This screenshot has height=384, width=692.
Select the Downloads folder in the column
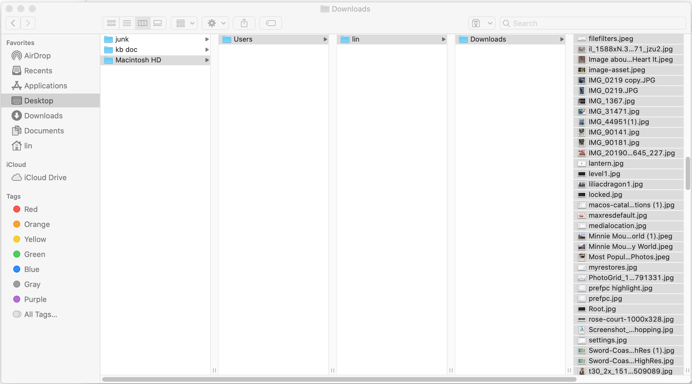click(x=510, y=39)
